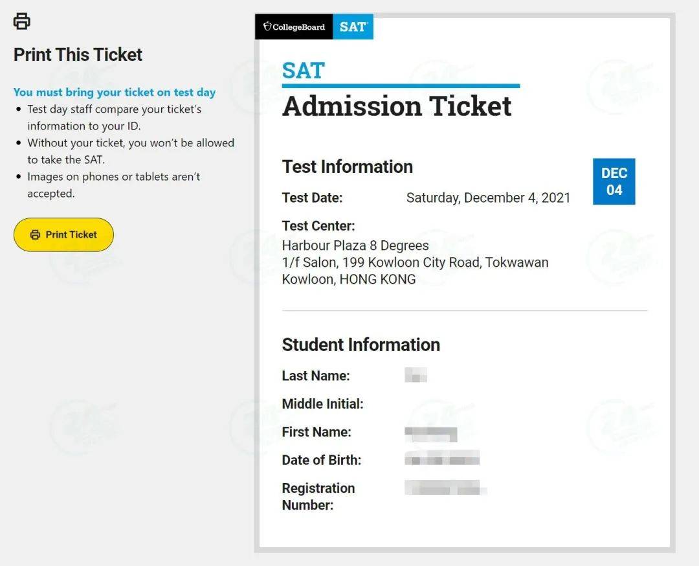The width and height of the screenshot is (699, 566).
Task: Select the blue bring-your-ticket notice text
Action: tap(115, 92)
